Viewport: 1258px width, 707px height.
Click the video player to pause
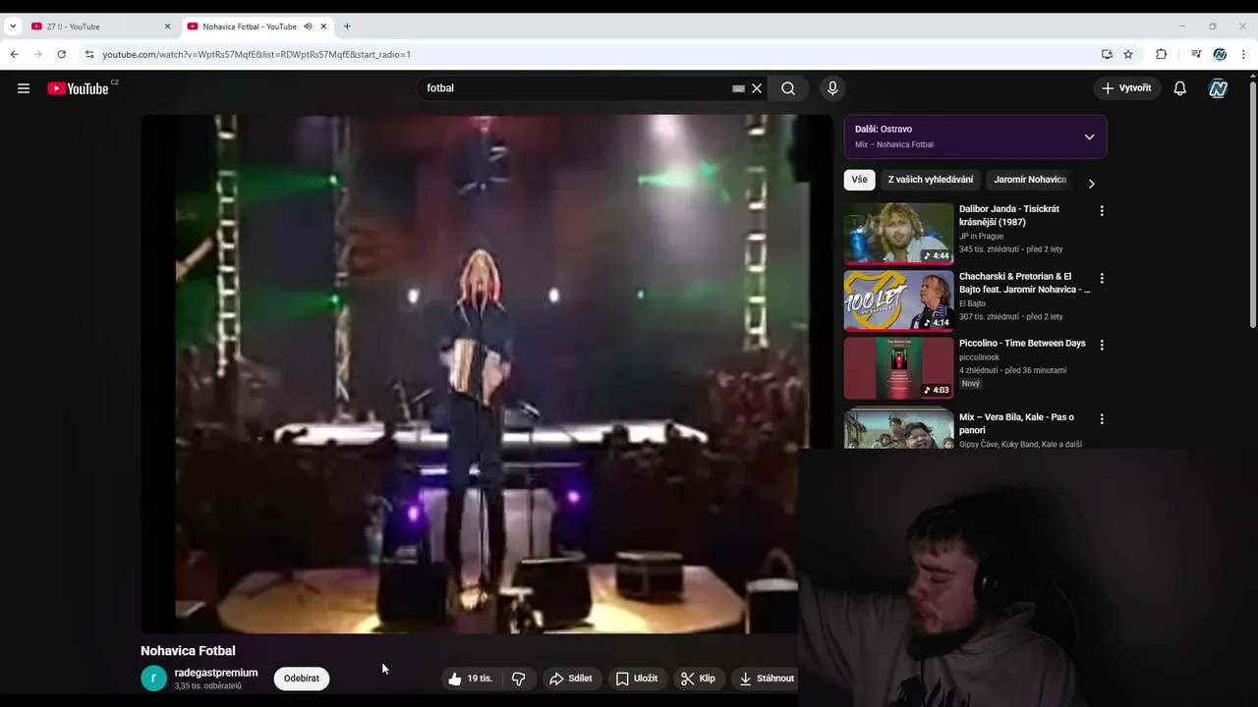[486, 374]
